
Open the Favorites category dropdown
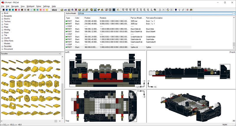(60, 53)
